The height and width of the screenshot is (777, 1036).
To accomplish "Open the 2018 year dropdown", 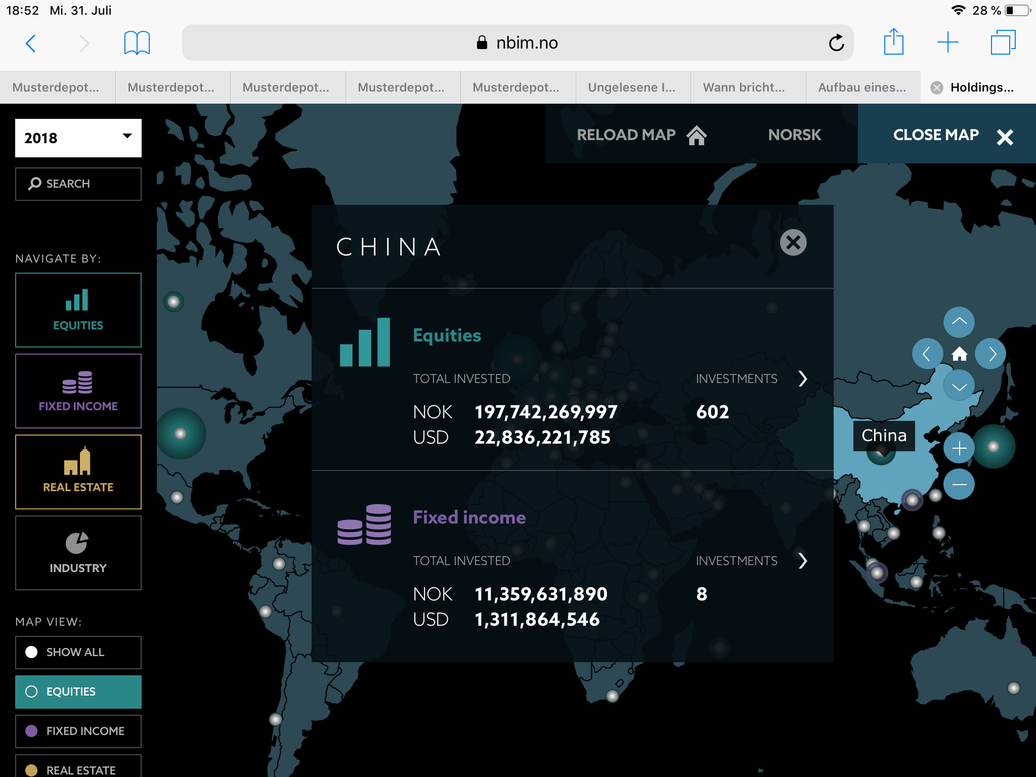I will 78,138.
